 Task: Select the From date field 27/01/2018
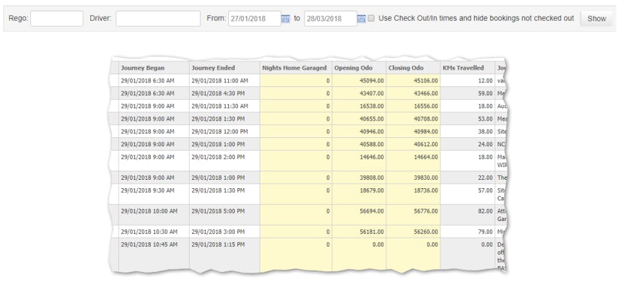click(254, 19)
